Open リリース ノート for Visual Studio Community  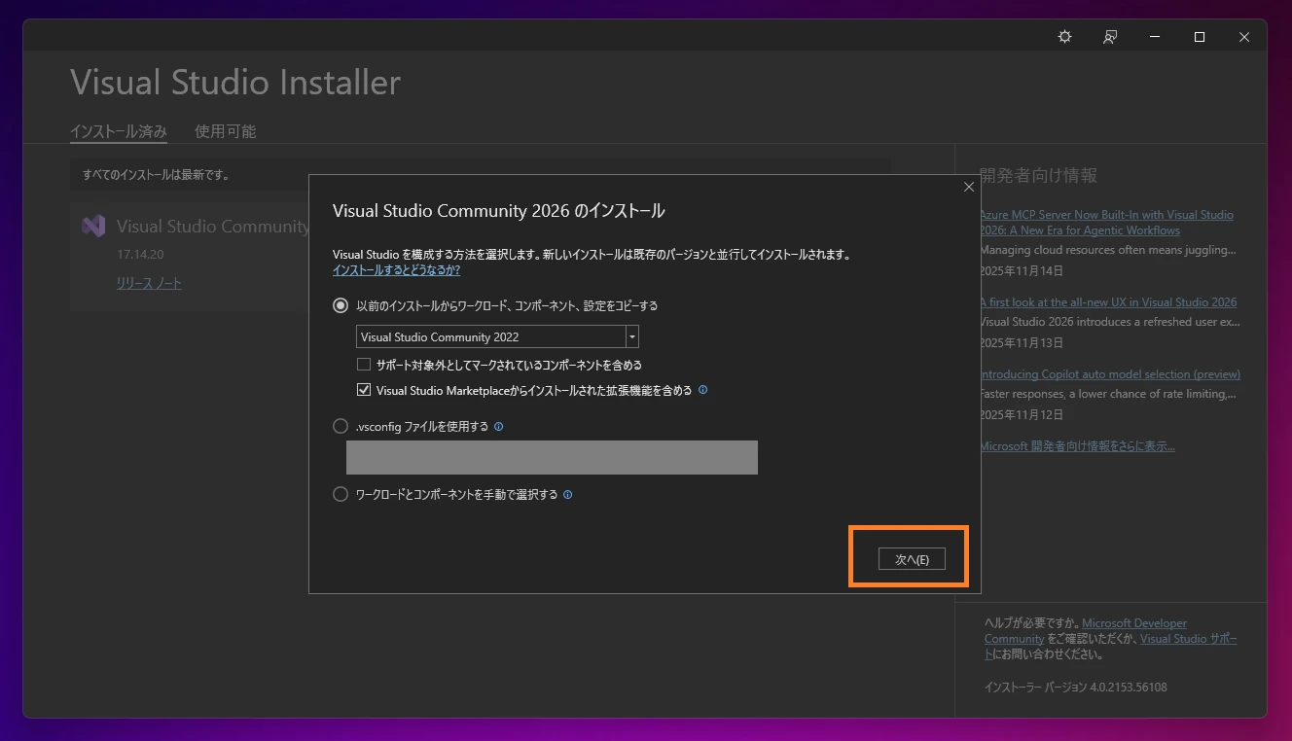[x=148, y=283]
